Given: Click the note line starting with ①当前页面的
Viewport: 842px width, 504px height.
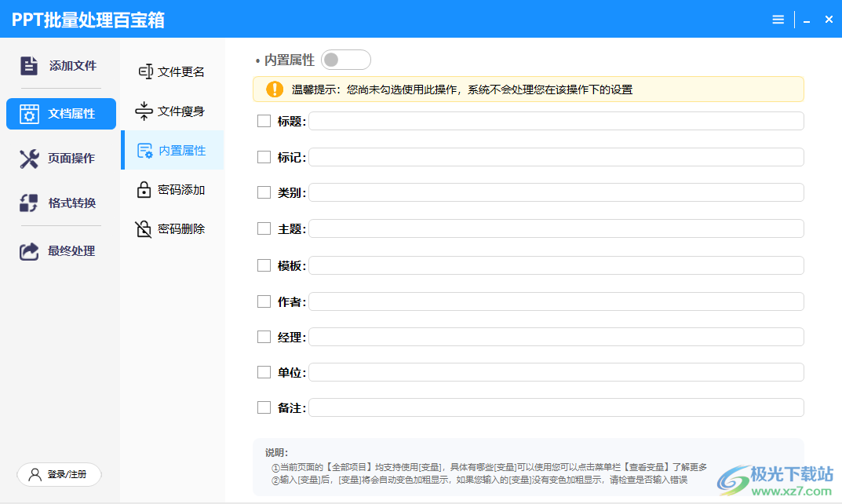Looking at the screenshot, I should coord(489,467).
